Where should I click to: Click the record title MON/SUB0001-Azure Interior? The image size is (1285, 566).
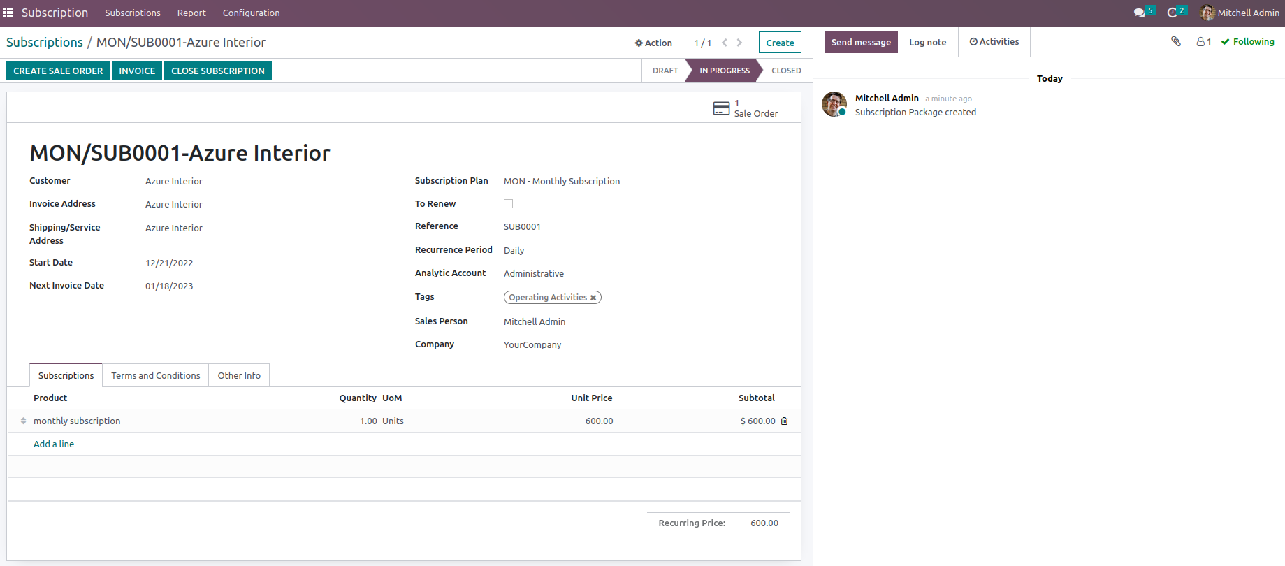(180, 153)
